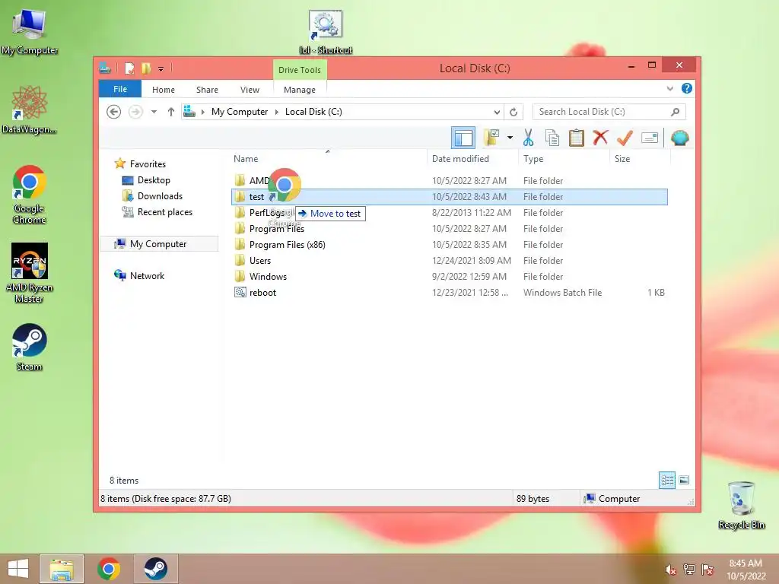This screenshot has height=584, width=779.
Task: Open Steam from the taskbar
Action: click(x=155, y=569)
